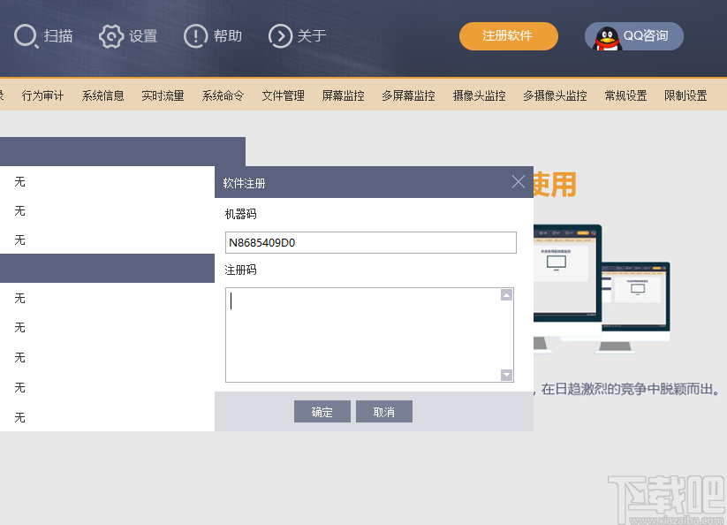Click the 扫描 label in toolbar
Viewport: 727px width, 525px height.
tap(58, 36)
